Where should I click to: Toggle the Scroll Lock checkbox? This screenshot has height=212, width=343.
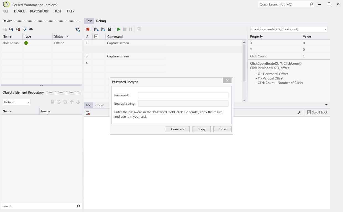pyautogui.click(x=309, y=112)
